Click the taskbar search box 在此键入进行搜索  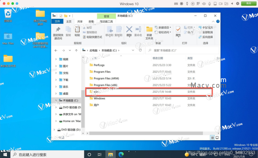pyautogui.click(x=48, y=155)
